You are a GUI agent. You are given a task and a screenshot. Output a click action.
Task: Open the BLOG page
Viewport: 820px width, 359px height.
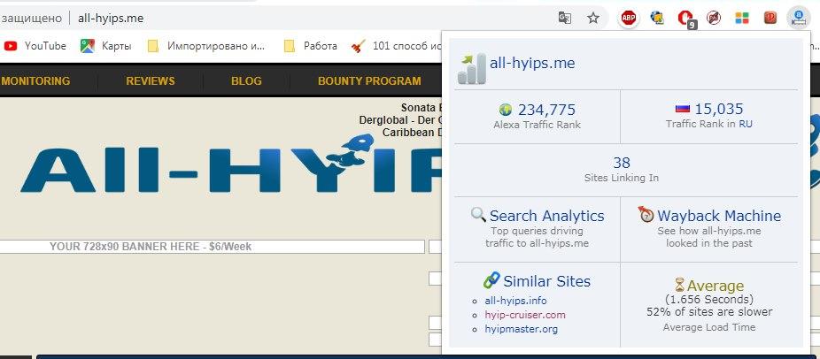[246, 81]
